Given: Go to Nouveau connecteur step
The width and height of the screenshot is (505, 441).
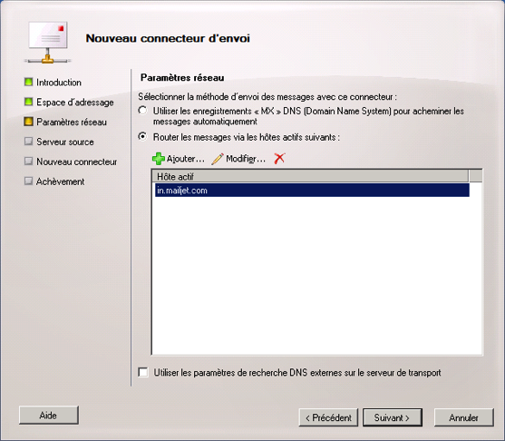Looking at the screenshot, I should [77, 162].
